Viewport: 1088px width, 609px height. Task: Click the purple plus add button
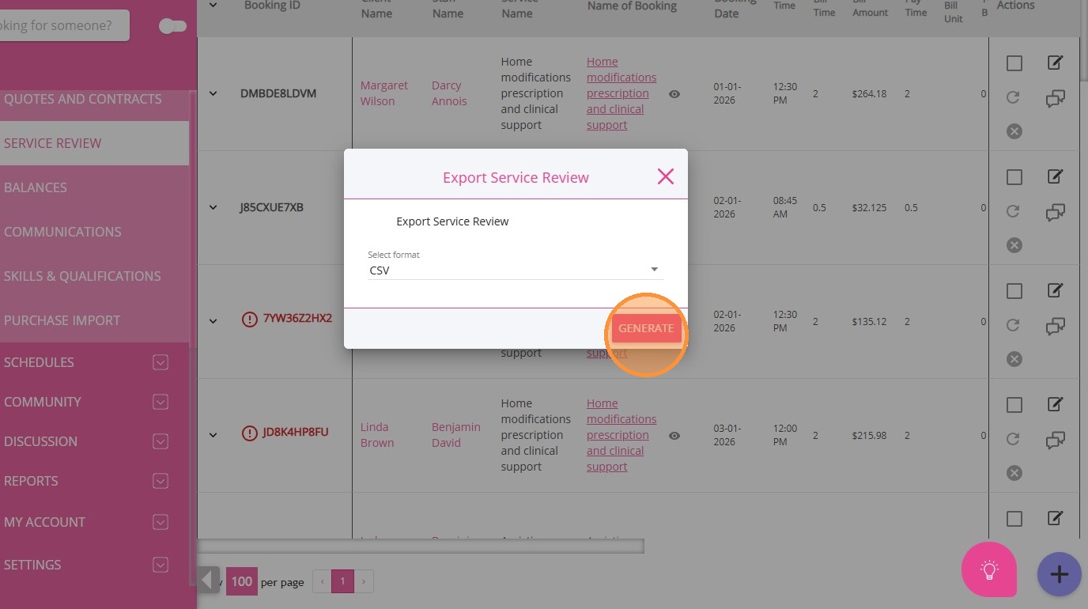tap(1059, 574)
